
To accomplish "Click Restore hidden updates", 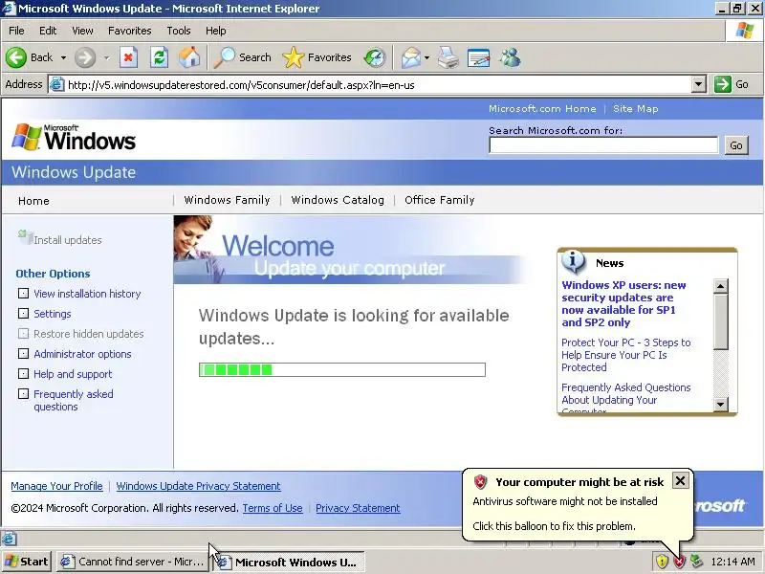I will pos(88,334).
